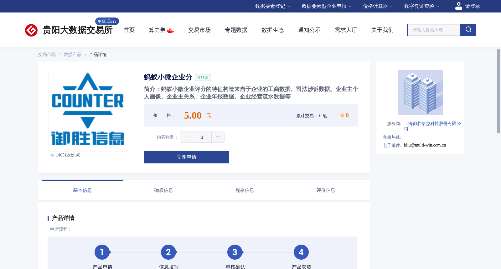Open 通知公示 navigation item

click(x=309, y=30)
